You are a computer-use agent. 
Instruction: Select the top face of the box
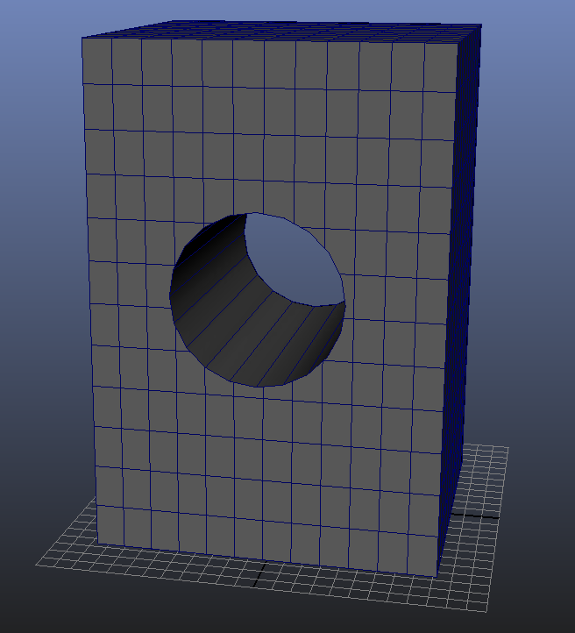pos(280,33)
